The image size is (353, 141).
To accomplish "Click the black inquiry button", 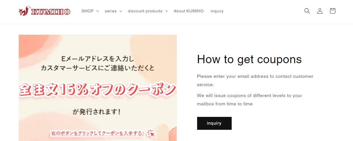I will click(214, 123).
